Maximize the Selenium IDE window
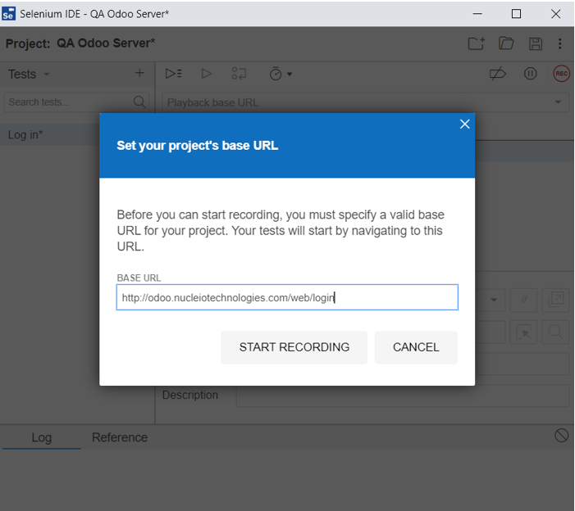The width and height of the screenshot is (575, 511). 516,14
